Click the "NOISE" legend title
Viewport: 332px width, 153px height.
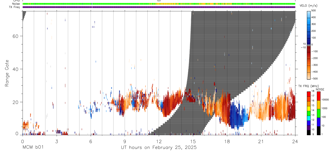[x=320, y=89]
